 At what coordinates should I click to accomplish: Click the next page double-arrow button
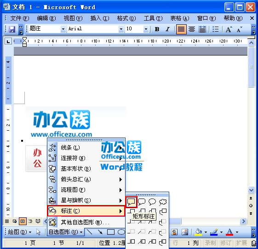(251, 213)
